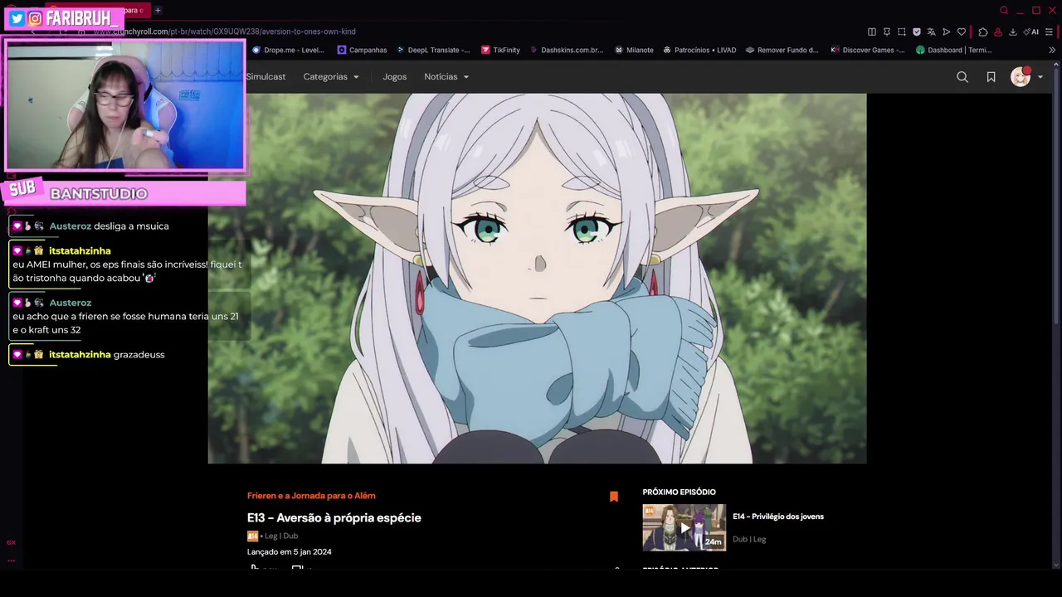
Task: Show more bookmarks with double chevron
Action: pyautogui.click(x=1052, y=50)
